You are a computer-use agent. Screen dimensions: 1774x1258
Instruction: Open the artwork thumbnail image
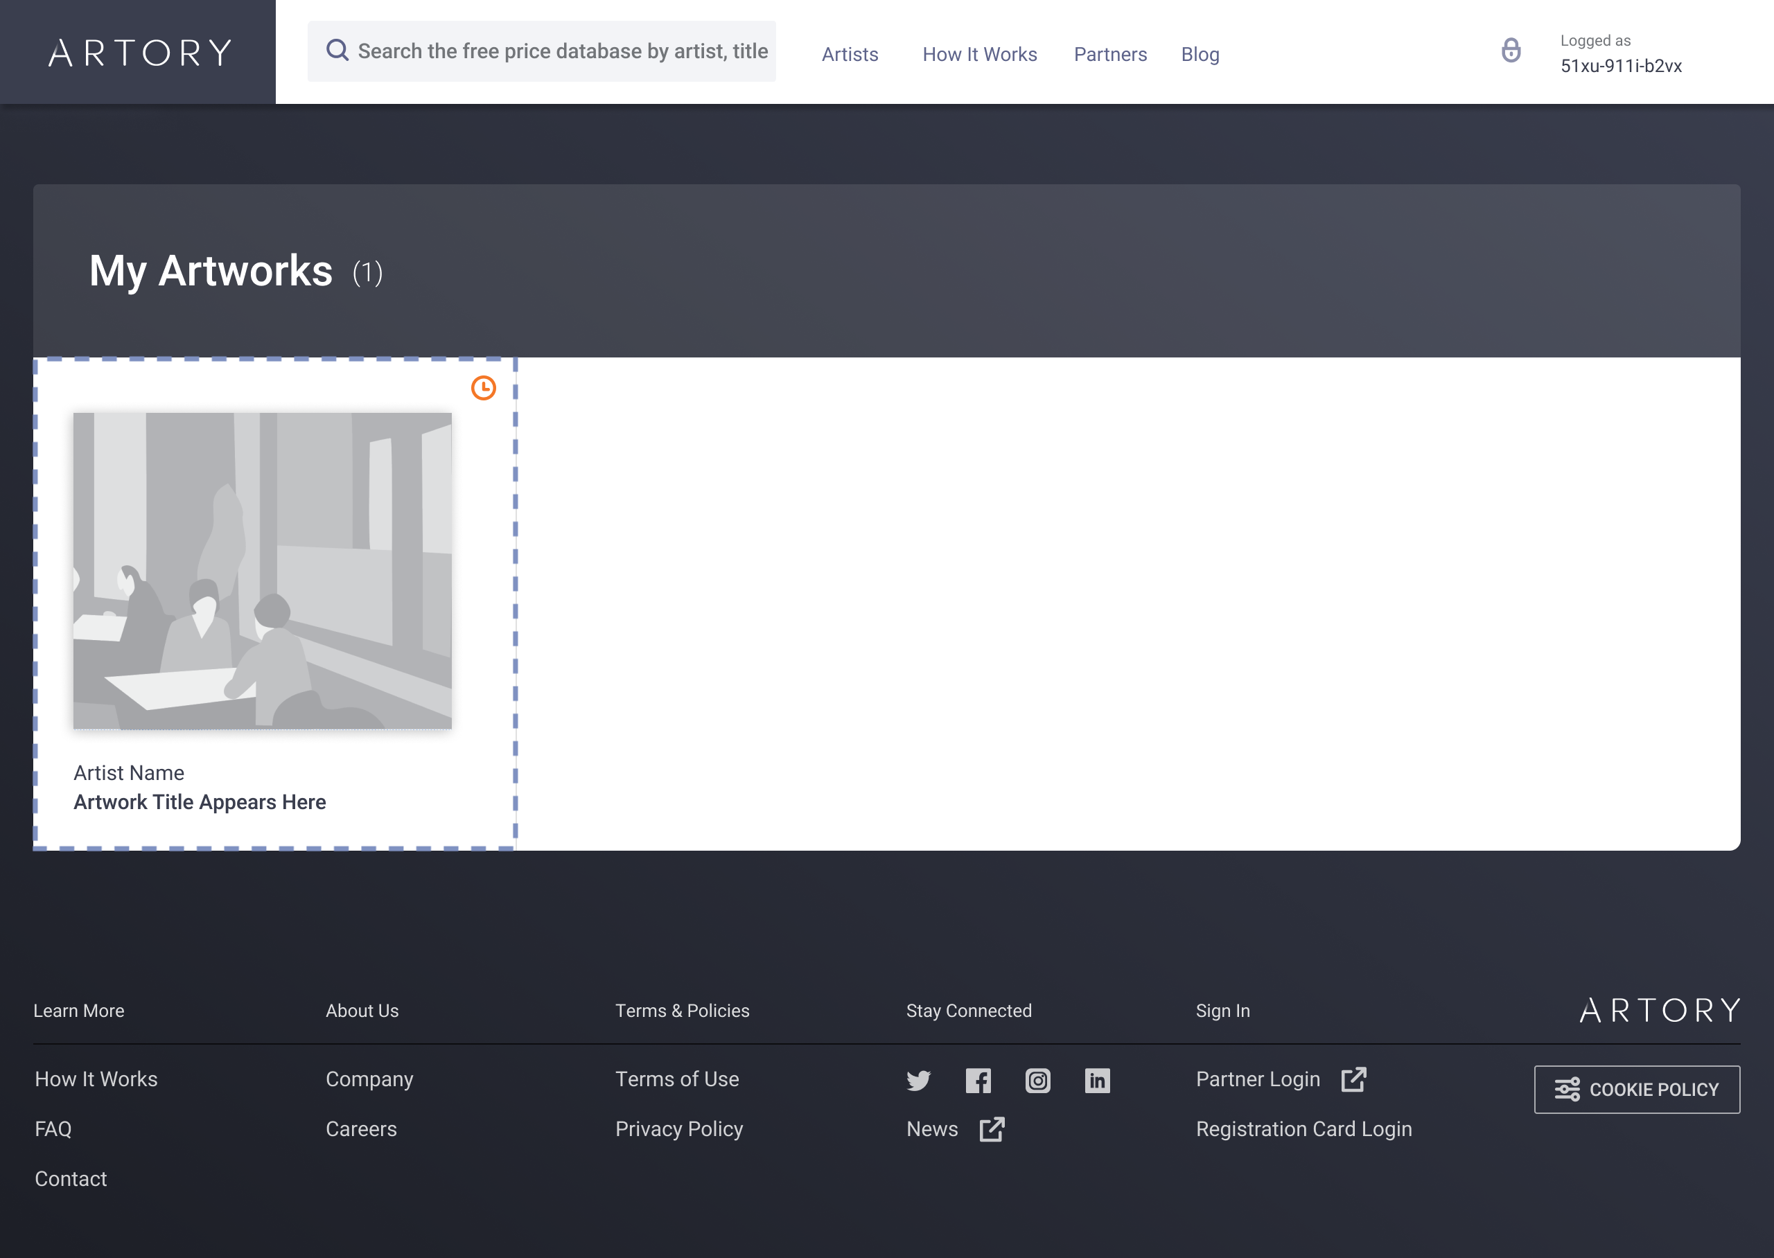(262, 571)
